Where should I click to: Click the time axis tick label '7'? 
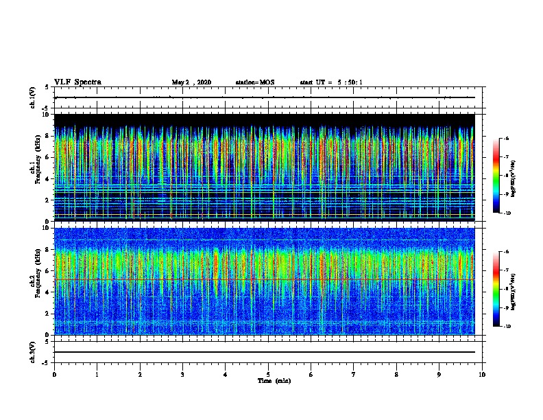354,374
